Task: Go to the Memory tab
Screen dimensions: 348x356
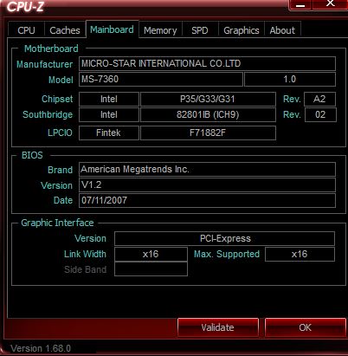Action: click(x=160, y=30)
